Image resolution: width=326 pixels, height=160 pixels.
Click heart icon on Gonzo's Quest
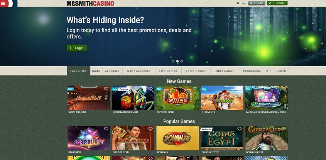point(284,129)
